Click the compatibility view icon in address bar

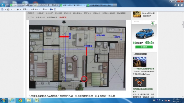click(x=53, y=5)
